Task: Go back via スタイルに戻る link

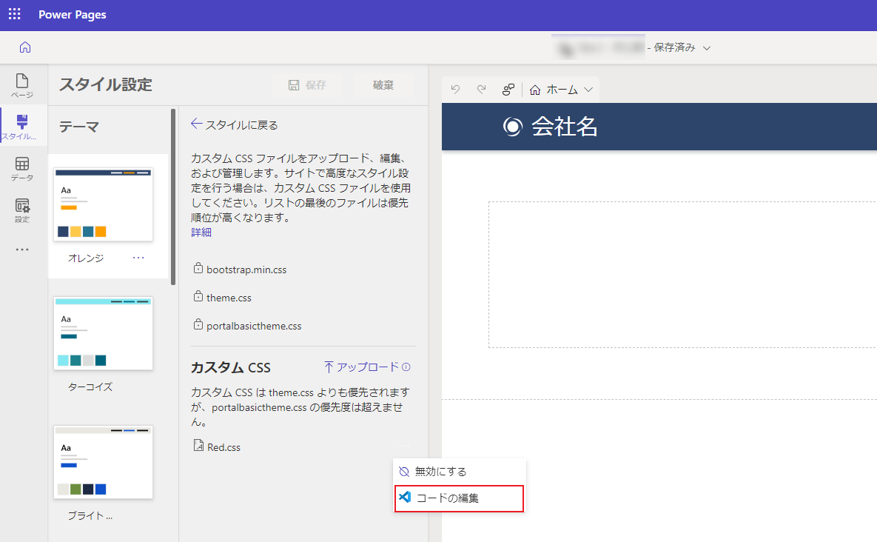Action: pos(235,124)
